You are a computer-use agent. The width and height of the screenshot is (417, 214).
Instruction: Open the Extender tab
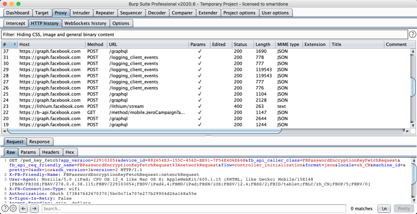(208, 13)
